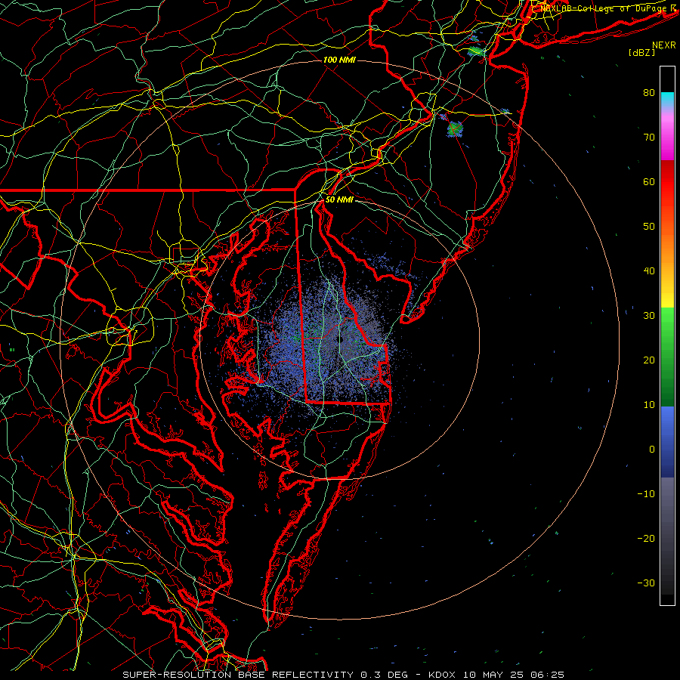Click the -20 value on the dBZ scale
The width and height of the screenshot is (680, 680).
pyautogui.click(x=646, y=538)
